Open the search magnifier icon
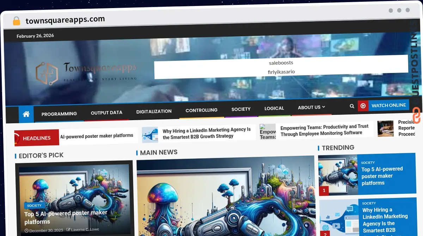423x236 pixels. click(352, 106)
